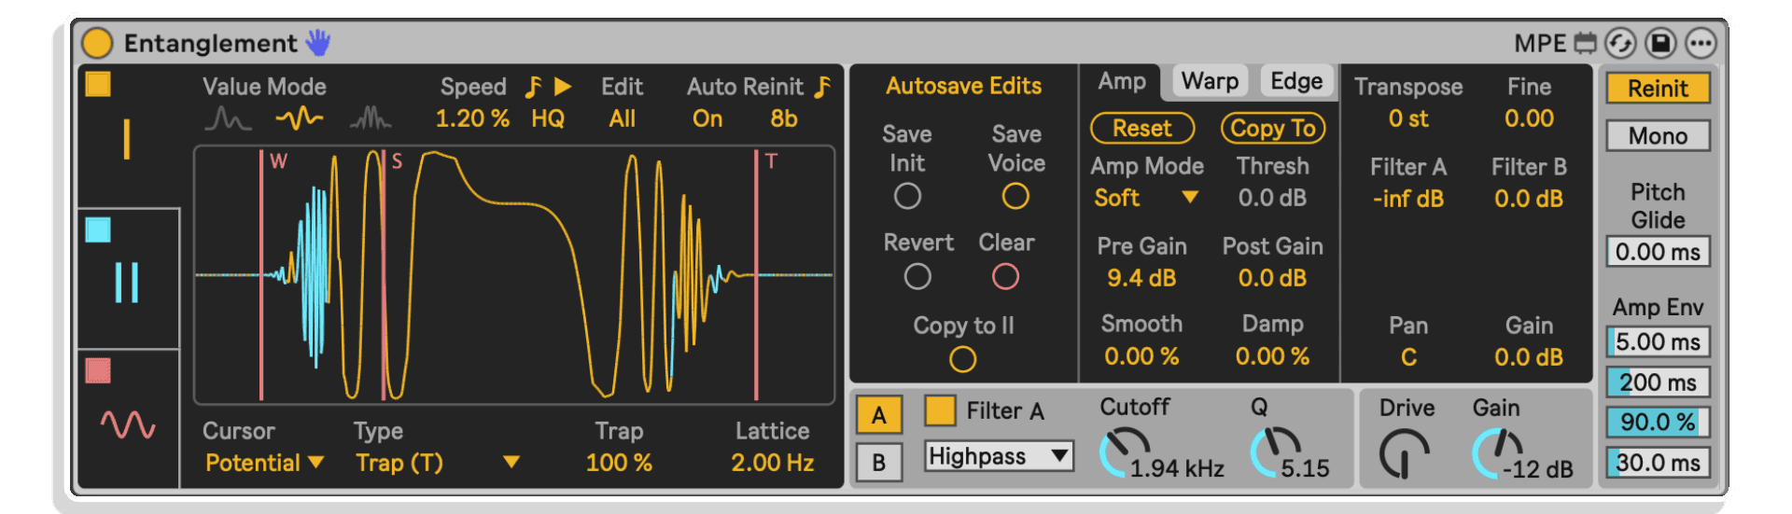1792x514 pixels.
Task: Click the Filter B 0.0 dB value
Action: [1529, 199]
